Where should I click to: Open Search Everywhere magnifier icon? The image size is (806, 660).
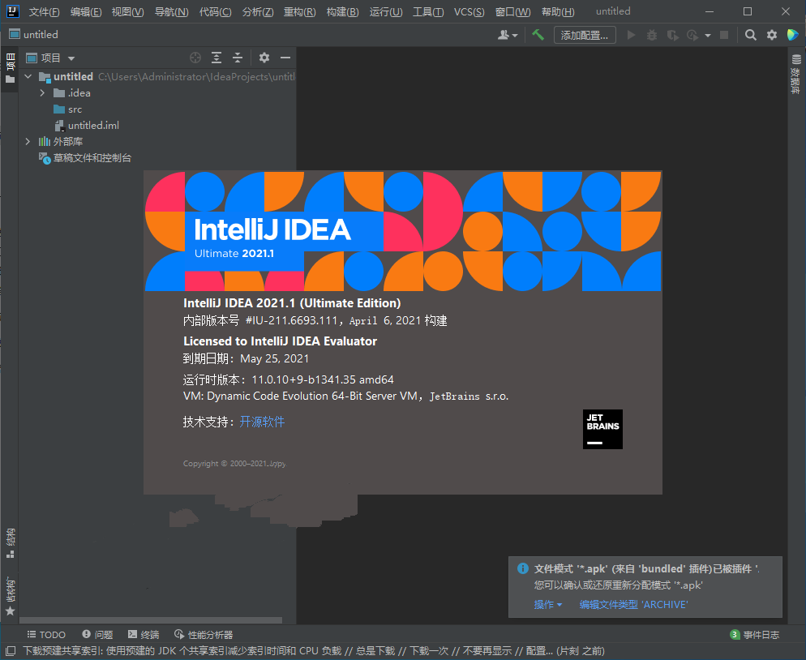click(x=751, y=35)
